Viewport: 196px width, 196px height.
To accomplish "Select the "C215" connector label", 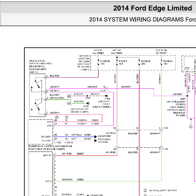I will (103, 91).
